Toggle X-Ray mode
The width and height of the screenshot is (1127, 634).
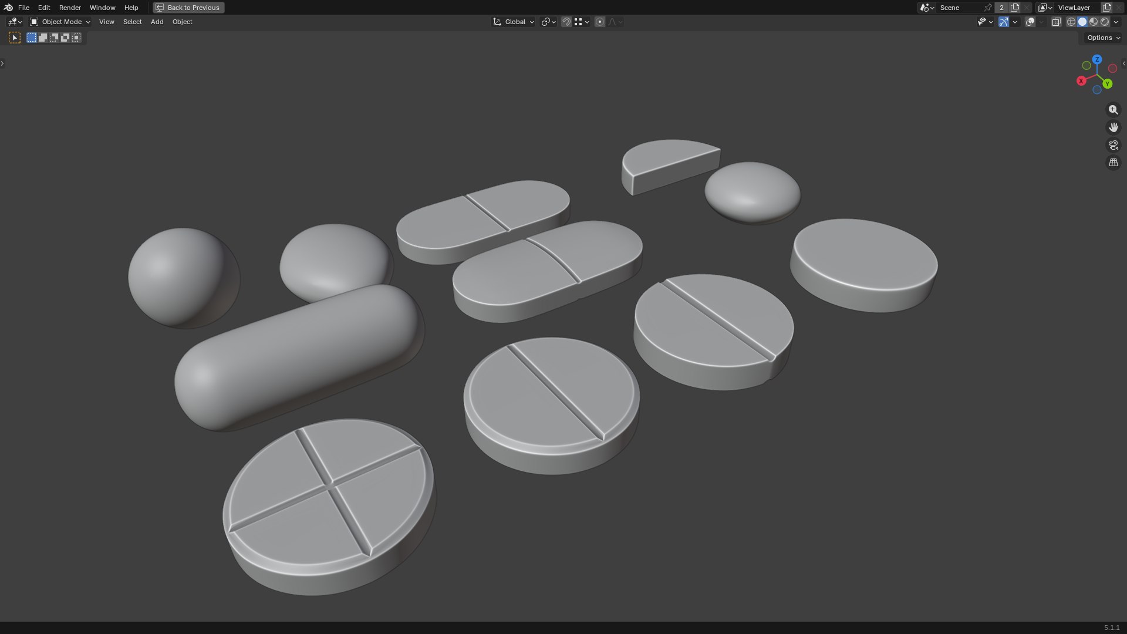click(1057, 22)
